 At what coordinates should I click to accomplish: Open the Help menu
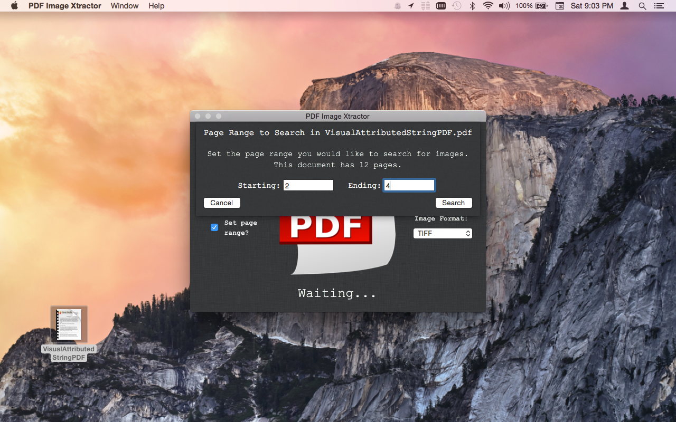pos(156,6)
